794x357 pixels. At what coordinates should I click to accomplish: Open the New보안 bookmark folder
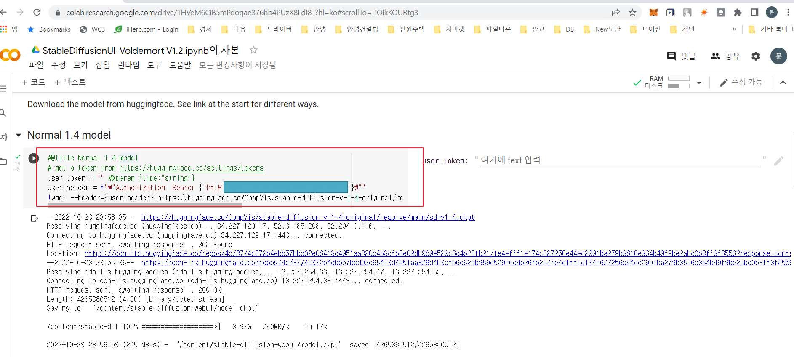coord(602,29)
